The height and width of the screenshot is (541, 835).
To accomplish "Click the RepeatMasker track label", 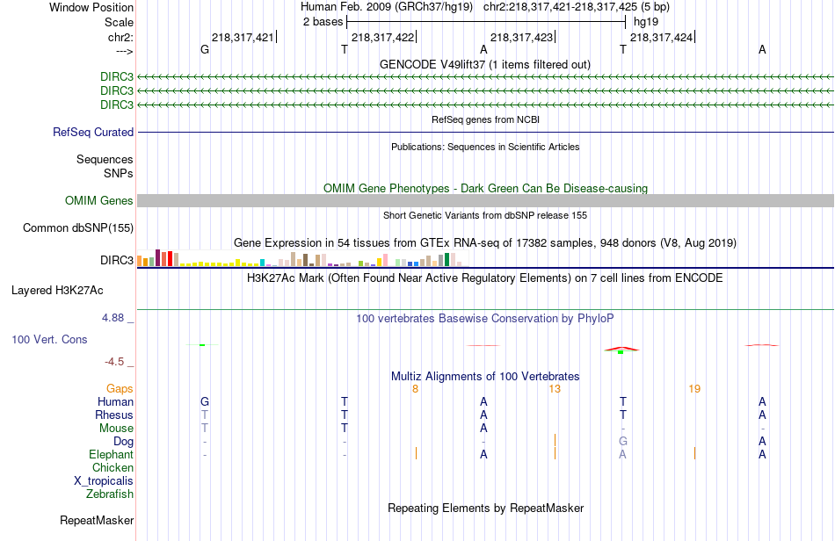I will (x=97, y=520).
